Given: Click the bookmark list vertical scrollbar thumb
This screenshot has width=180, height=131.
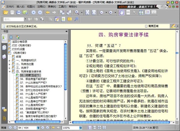Looking at the screenshot, I should [65, 67].
